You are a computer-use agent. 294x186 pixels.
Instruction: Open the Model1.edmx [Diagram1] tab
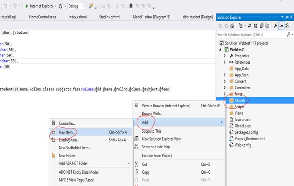(151, 17)
